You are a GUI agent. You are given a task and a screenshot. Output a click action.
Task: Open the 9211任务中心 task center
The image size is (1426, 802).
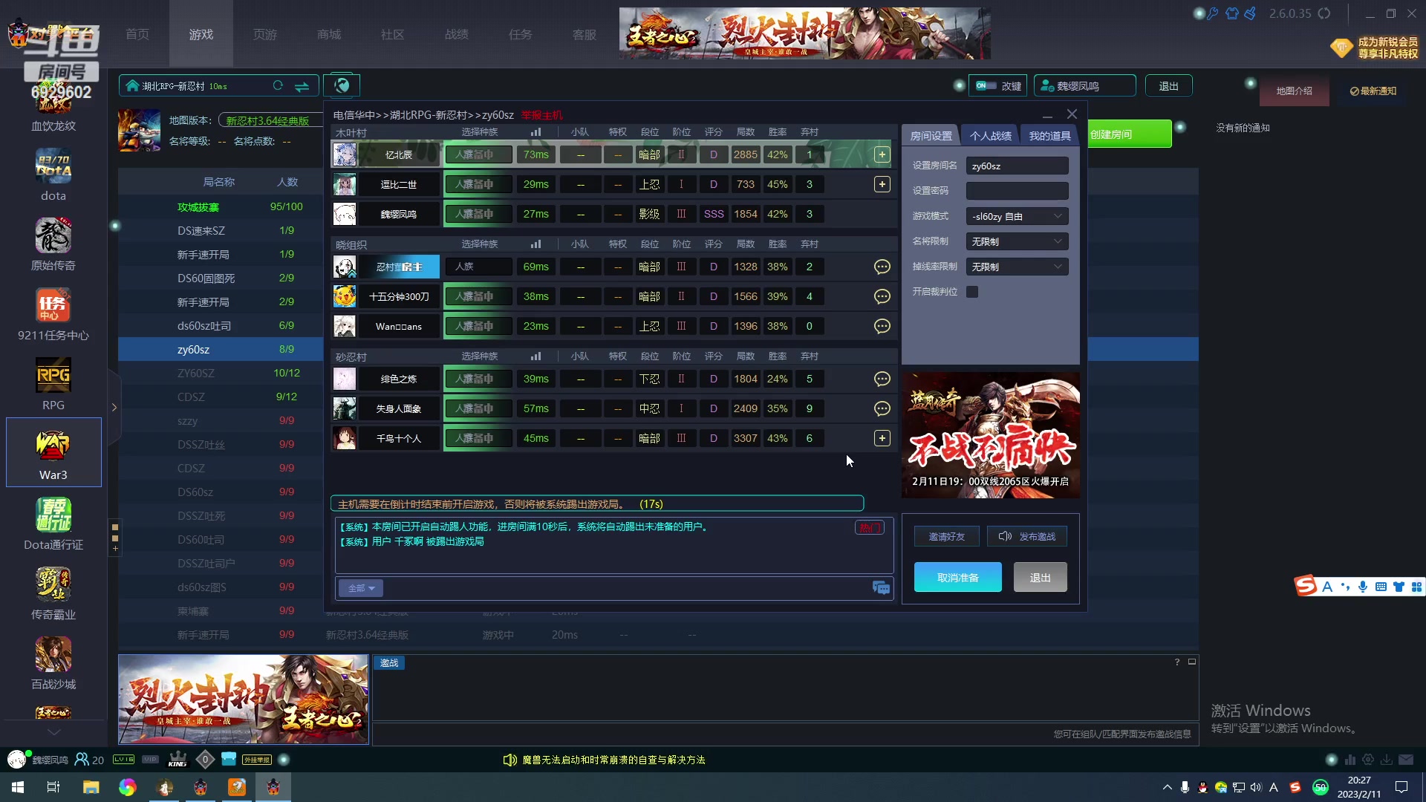coord(53,315)
